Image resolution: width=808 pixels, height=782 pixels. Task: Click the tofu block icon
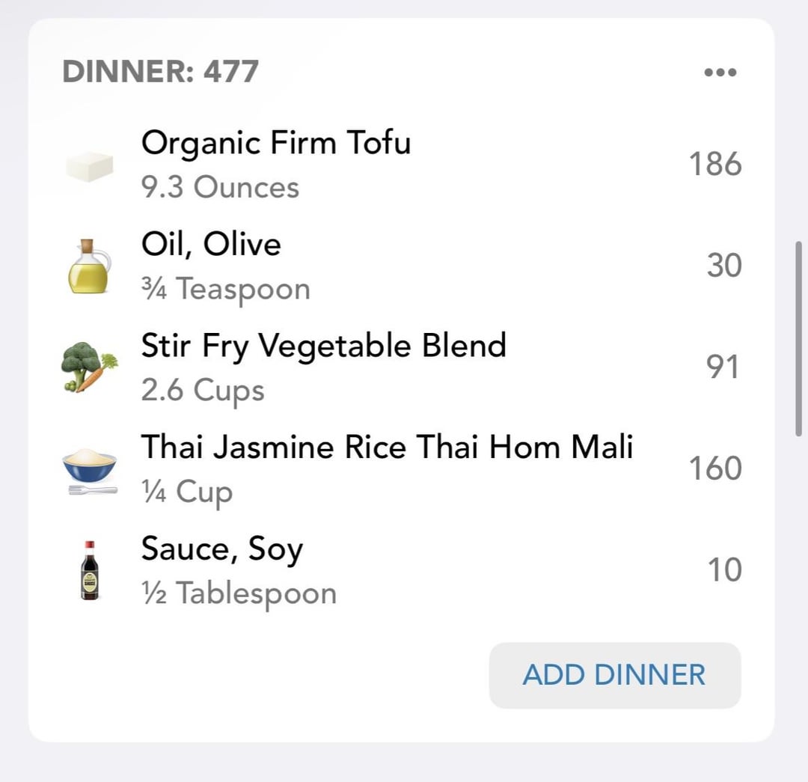pos(89,165)
